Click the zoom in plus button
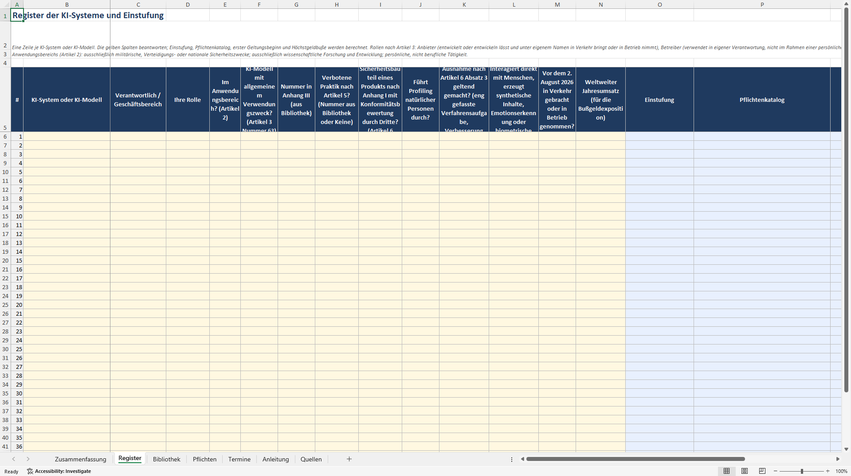Viewport: 851px width, 476px height. pos(827,471)
